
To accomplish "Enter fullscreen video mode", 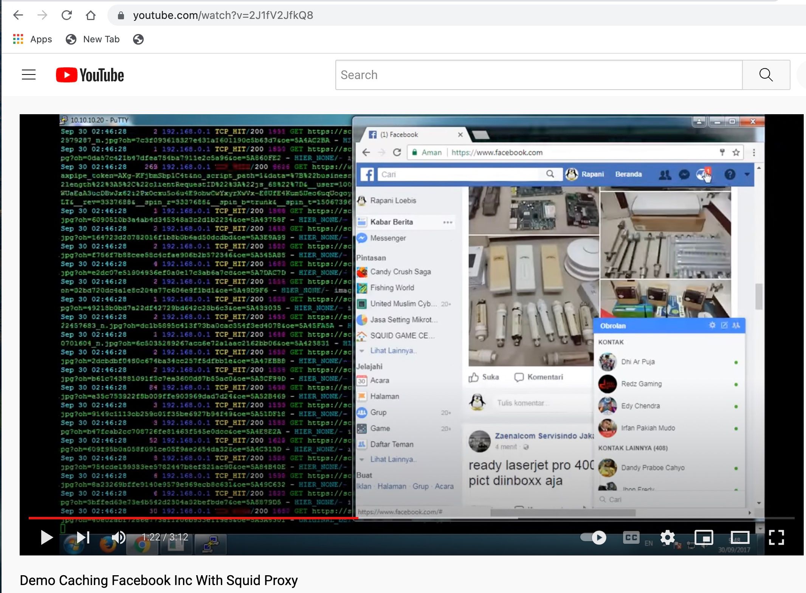I will tap(776, 537).
